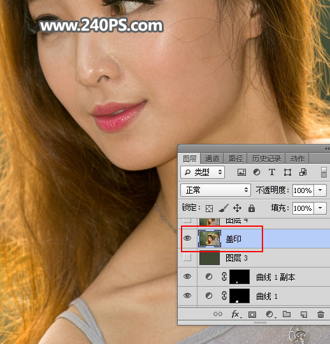The image size is (330, 344).
Task: Click the adjustment icon of 曲线 1
Action: click(x=209, y=296)
